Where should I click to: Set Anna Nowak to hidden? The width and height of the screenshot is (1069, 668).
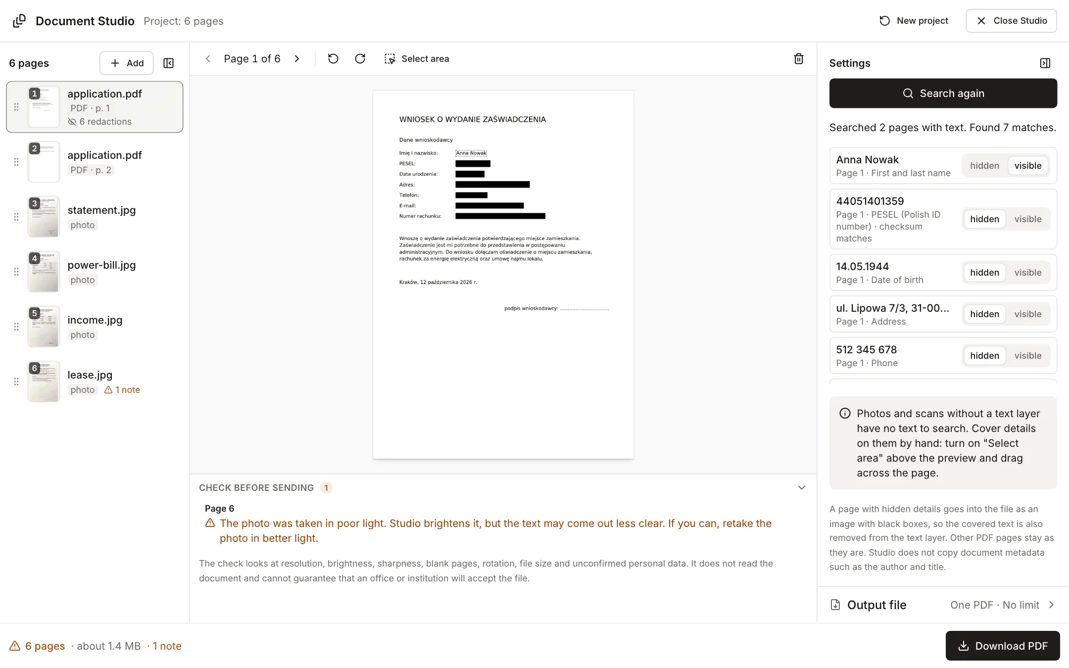pos(984,166)
